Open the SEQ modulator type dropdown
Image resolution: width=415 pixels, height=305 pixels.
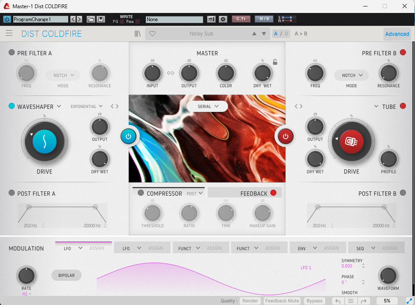click(366, 248)
